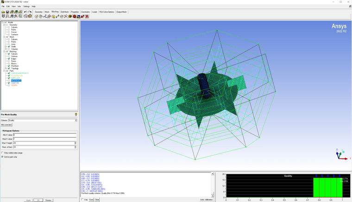Click the Fit Window icon in toolbar

3,16
